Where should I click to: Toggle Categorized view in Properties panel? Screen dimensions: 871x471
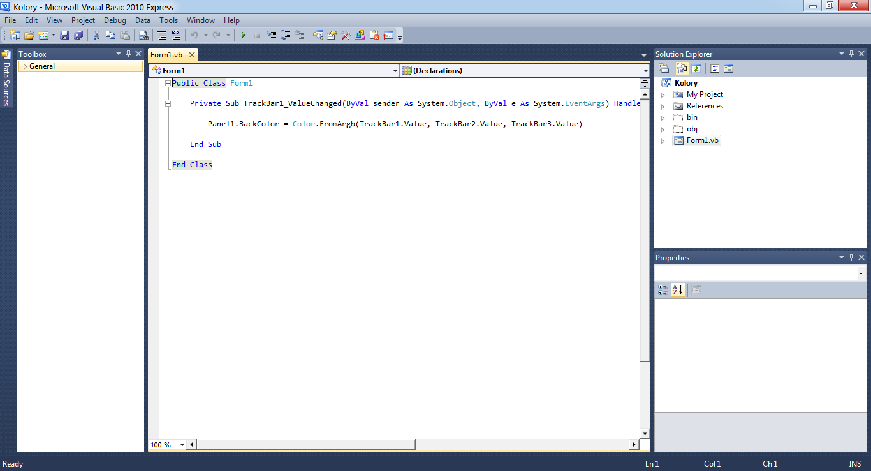(663, 290)
